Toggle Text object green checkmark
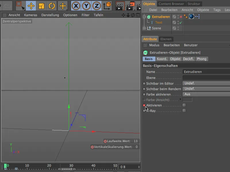Screen dimensions: 230x172 coord(181,23)
